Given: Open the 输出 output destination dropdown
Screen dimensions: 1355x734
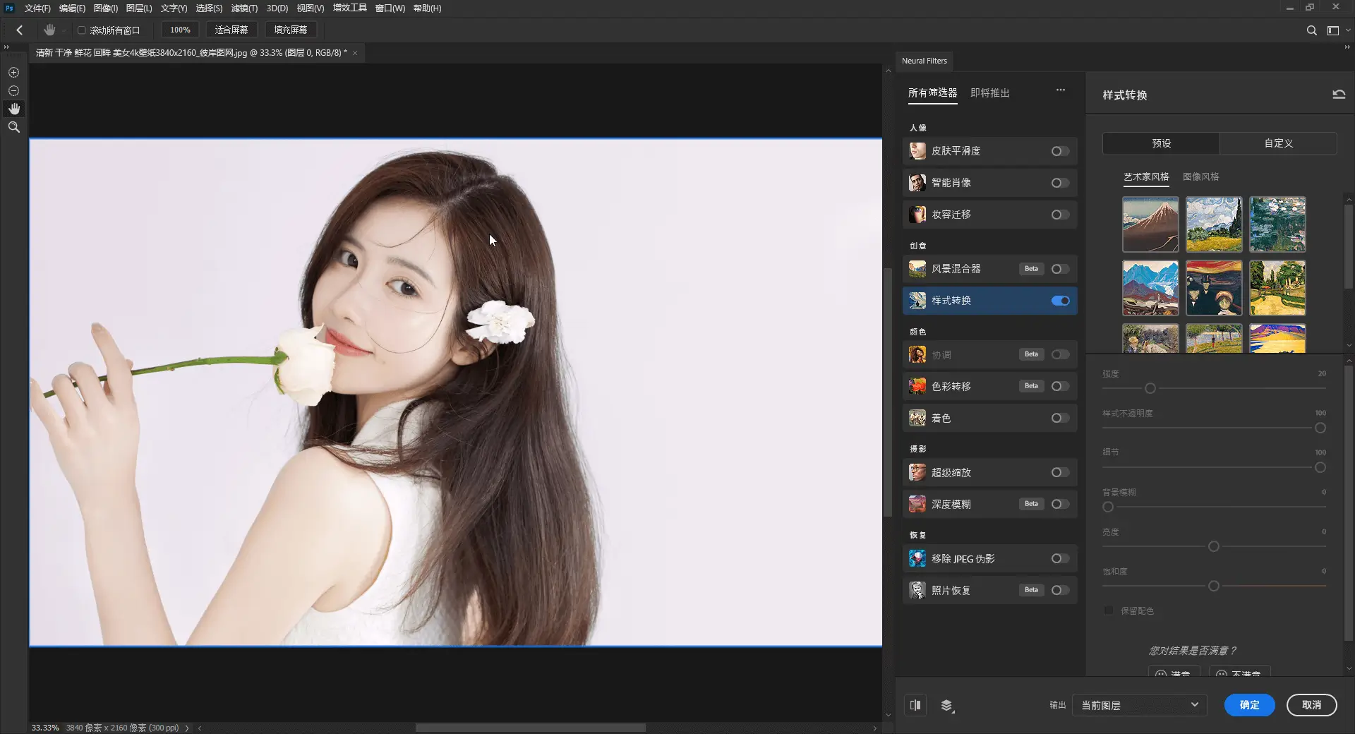Looking at the screenshot, I should pyautogui.click(x=1139, y=705).
